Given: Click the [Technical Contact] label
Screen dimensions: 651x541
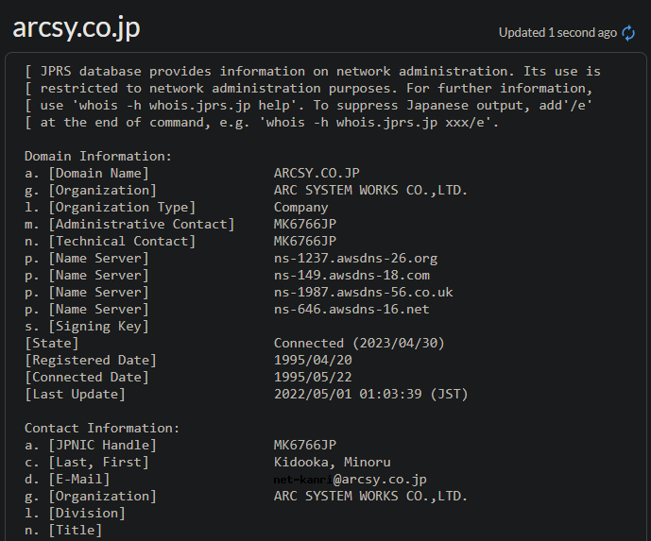Looking at the screenshot, I should [122, 242].
